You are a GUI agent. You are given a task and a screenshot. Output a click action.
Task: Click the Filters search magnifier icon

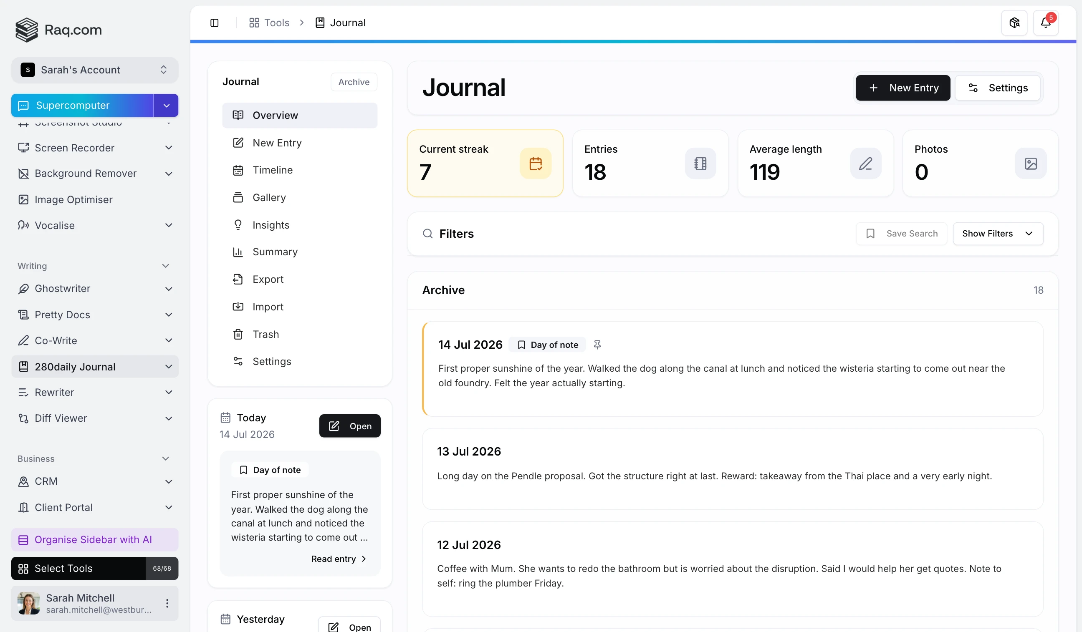pyautogui.click(x=427, y=234)
